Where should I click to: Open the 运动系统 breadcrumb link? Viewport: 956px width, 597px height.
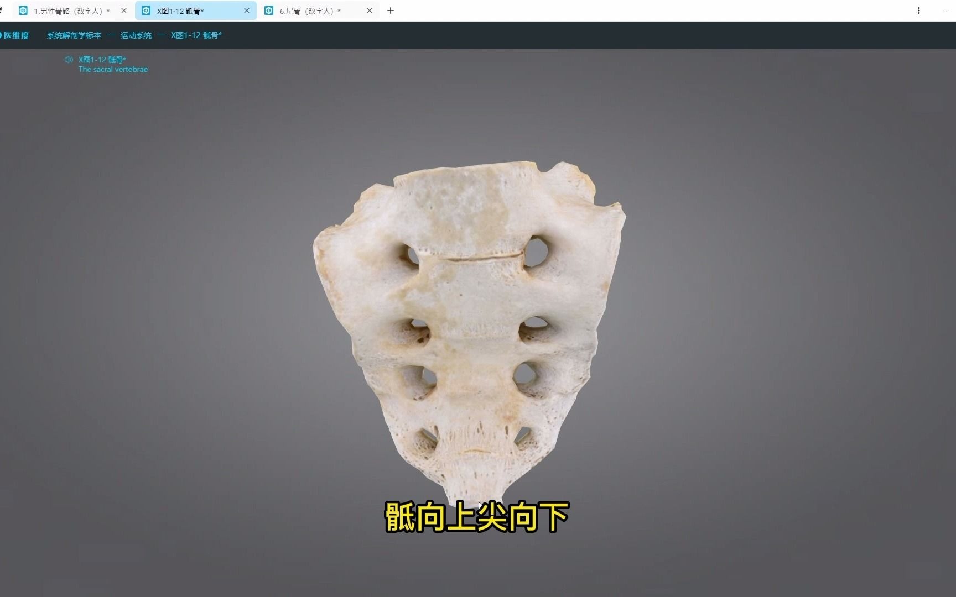point(136,35)
